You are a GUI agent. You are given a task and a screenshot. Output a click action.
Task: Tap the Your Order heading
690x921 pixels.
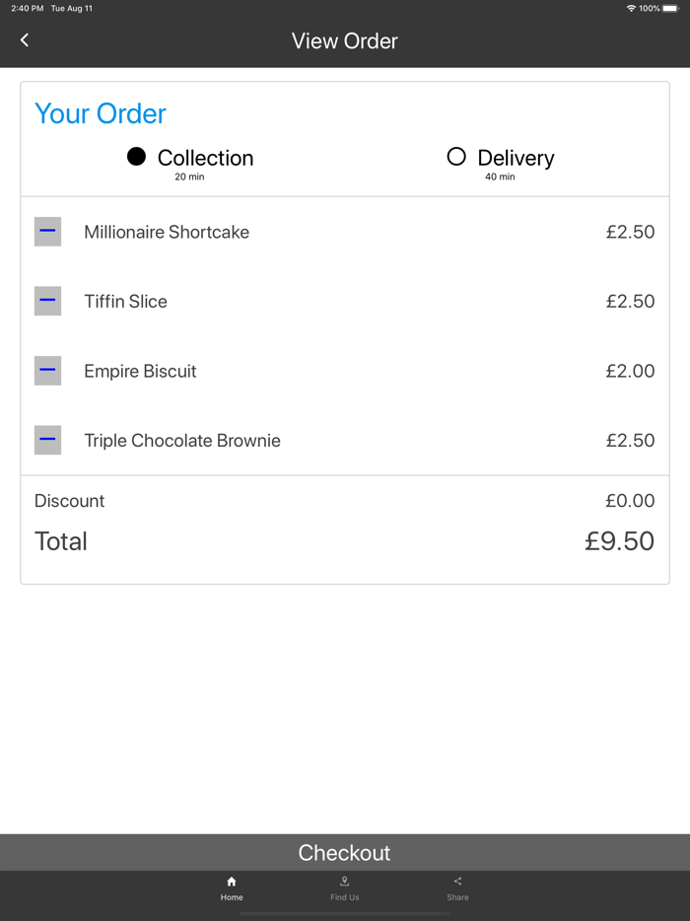101,113
